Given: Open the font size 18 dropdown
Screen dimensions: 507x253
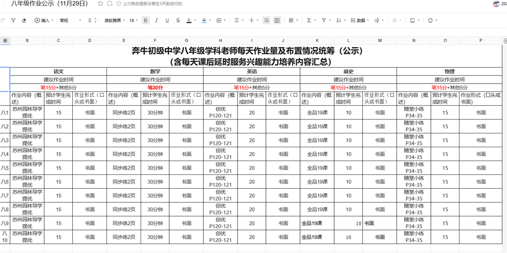Looking at the screenshot, I should coord(134,20).
